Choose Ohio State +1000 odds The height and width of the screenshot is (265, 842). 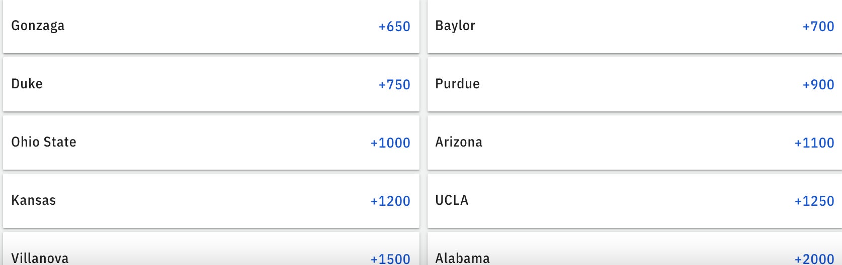click(x=390, y=143)
